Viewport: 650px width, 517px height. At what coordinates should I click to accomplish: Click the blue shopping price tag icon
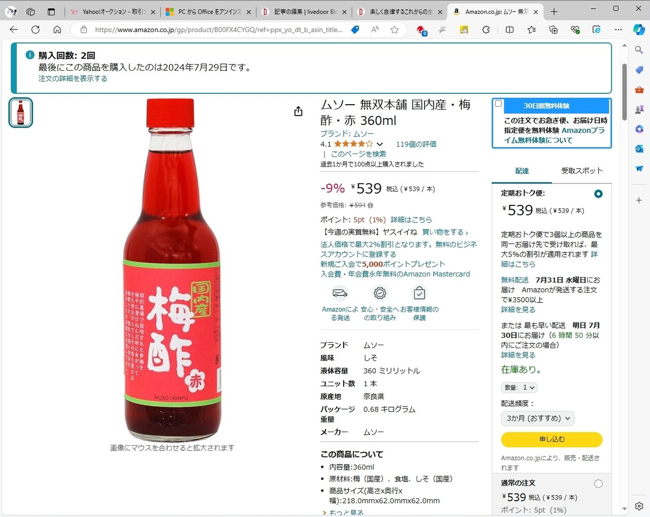355,29
